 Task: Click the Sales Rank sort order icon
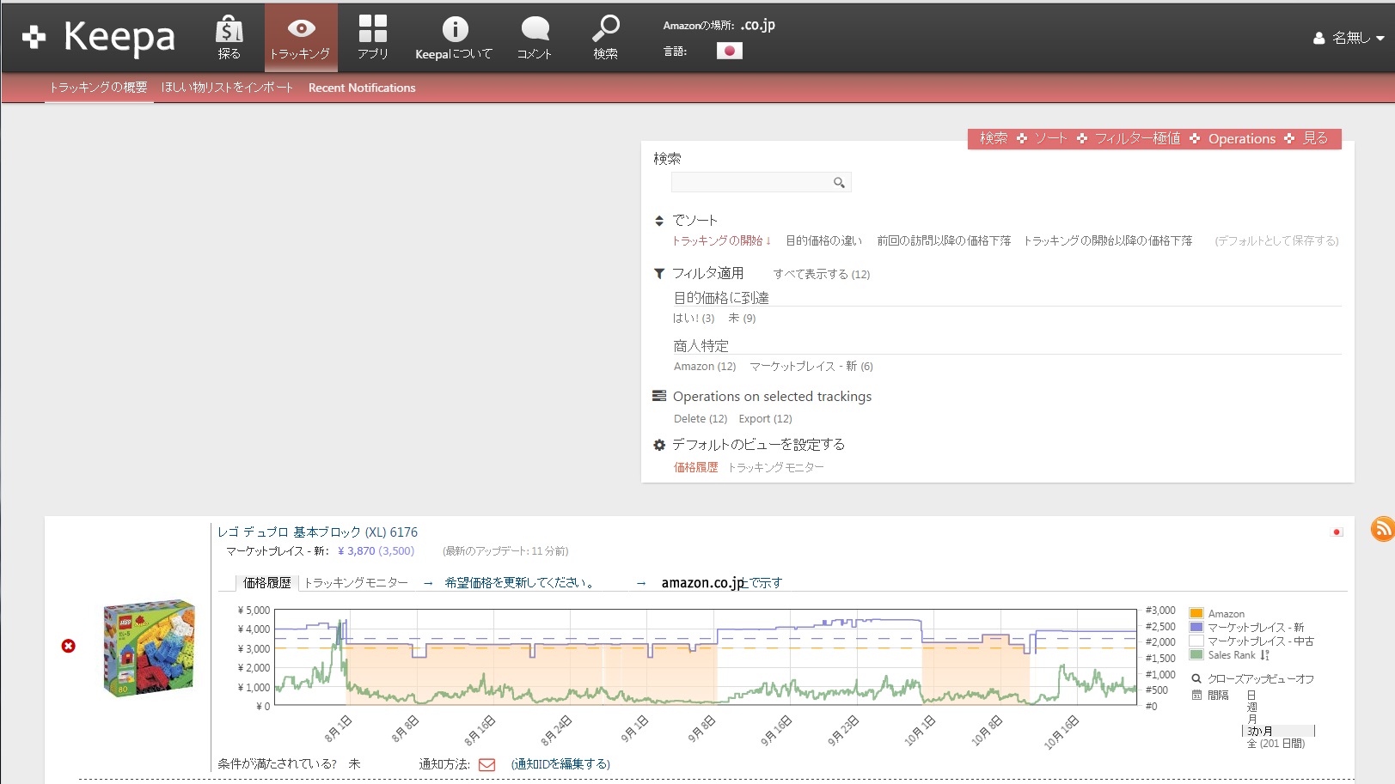1264,655
